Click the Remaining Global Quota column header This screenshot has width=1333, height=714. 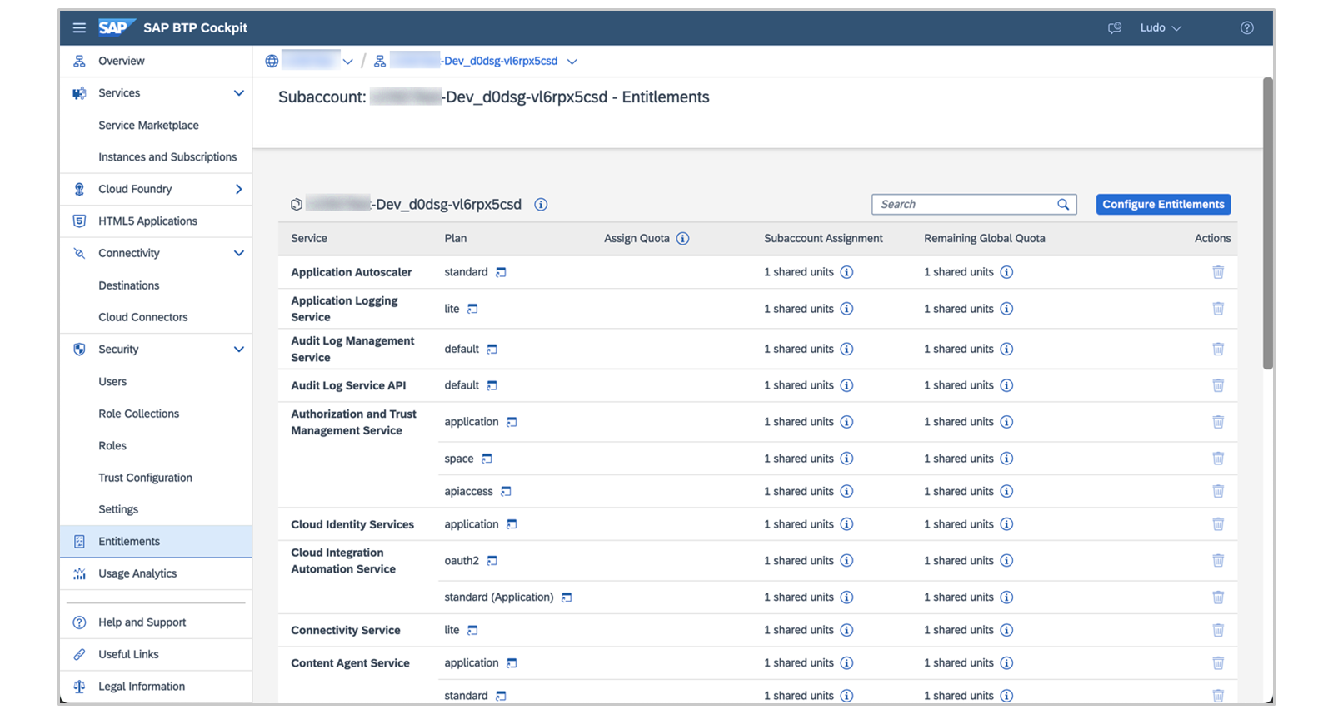(x=984, y=239)
